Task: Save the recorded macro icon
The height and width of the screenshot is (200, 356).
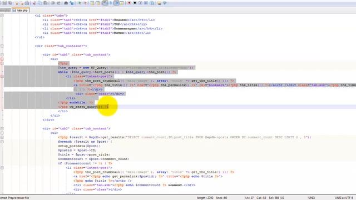Action: (152, 3)
